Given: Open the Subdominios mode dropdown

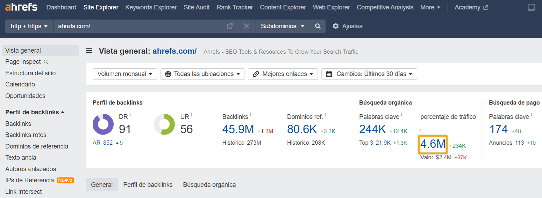Looking at the screenshot, I should [x=283, y=26].
